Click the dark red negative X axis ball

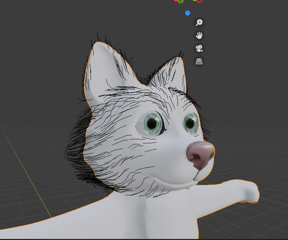(x=199, y=1)
